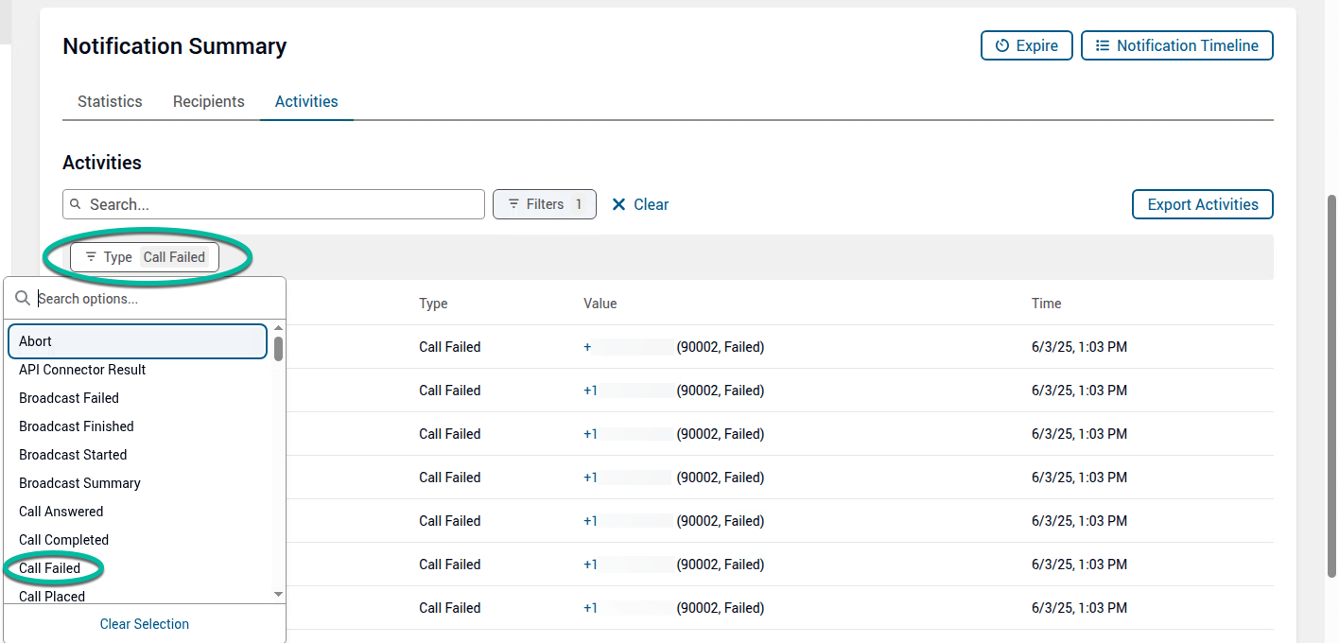
Task: Click the Clear Selection link
Action: [x=145, y=624]
